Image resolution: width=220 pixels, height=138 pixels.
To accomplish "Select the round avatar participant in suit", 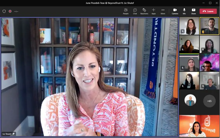I will pos(190,100).
